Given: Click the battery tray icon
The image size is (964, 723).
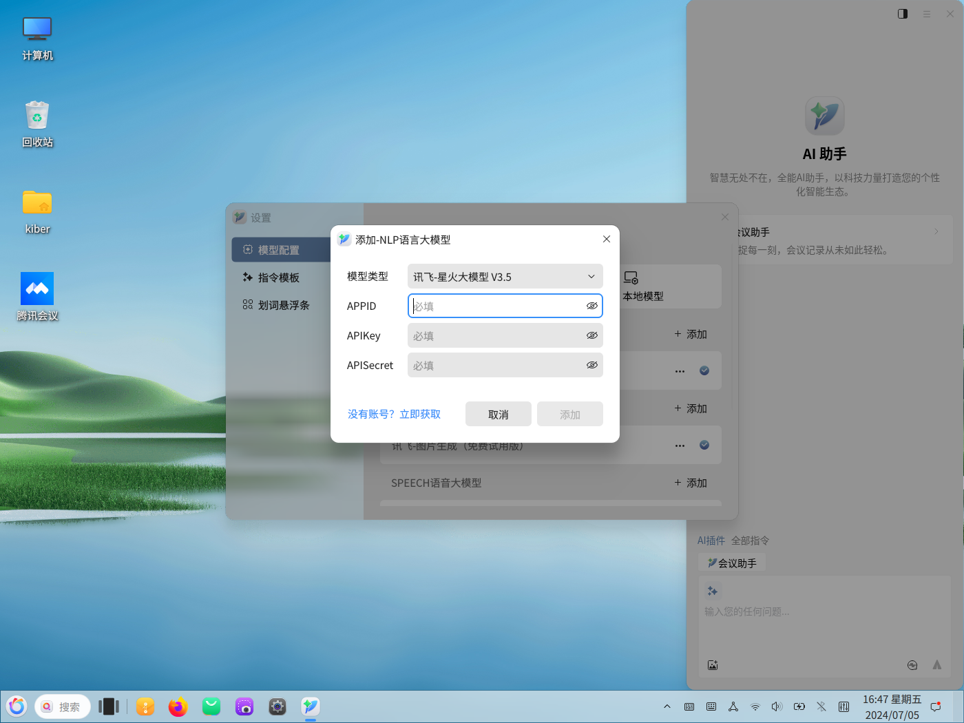Looking at the screenshot, I should (799, 706).
